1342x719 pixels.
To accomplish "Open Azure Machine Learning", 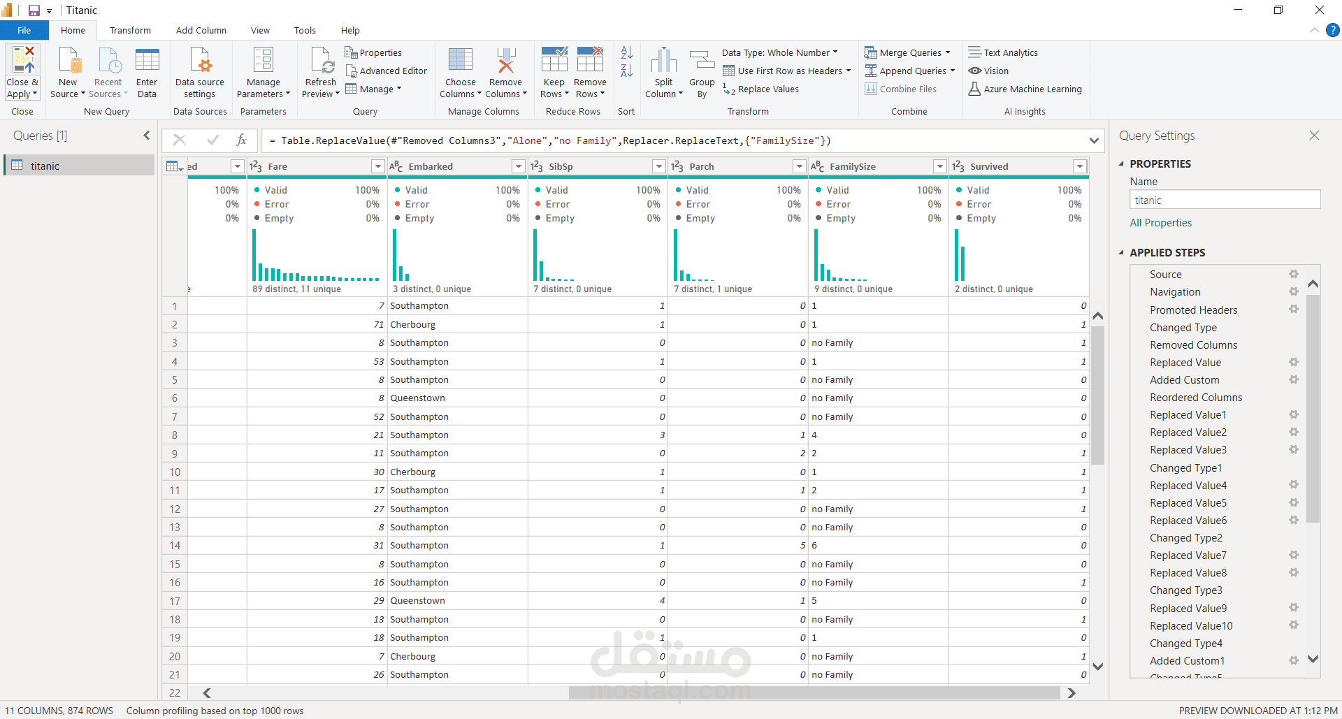I will coord(1025,89).
